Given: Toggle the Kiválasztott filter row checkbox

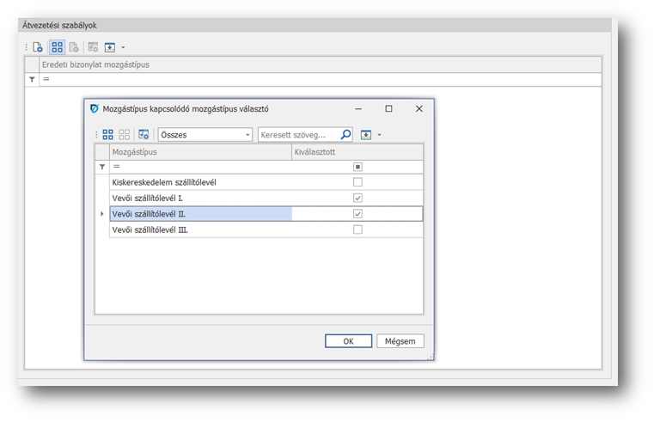Looking at the screenshot, I should tap(358, 167).
